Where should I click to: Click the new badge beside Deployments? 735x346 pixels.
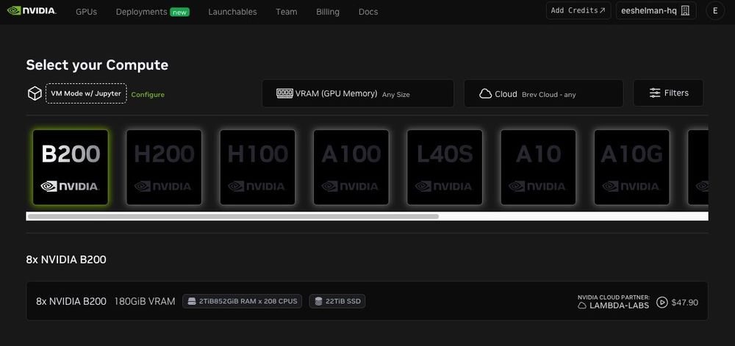[179, 12]
